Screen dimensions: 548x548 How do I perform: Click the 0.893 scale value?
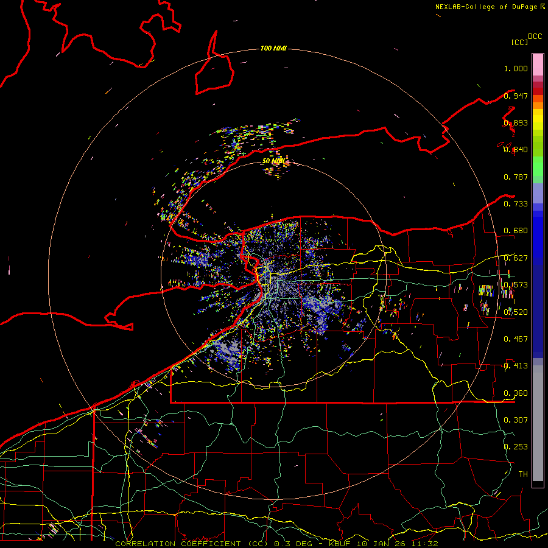click(516, 122)
